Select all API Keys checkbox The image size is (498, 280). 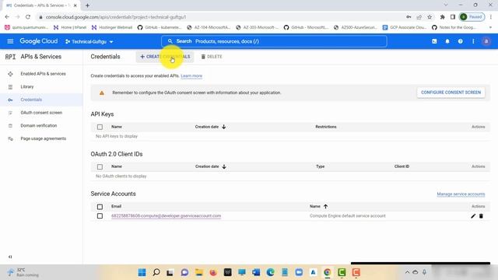[100, 127]
